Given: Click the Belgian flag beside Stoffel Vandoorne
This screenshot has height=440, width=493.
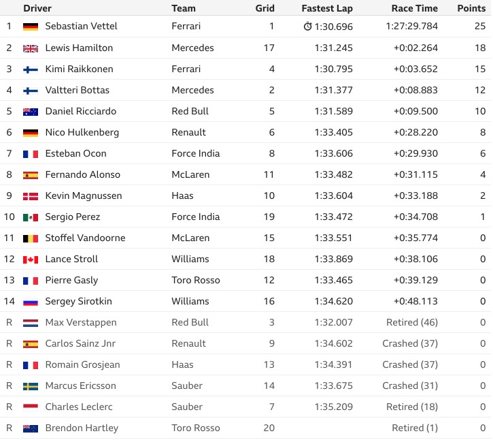Looking at the screenshot, I should (31, 238).
